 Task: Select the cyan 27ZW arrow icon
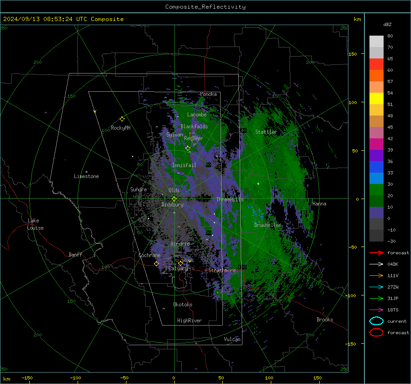[376, 287]
